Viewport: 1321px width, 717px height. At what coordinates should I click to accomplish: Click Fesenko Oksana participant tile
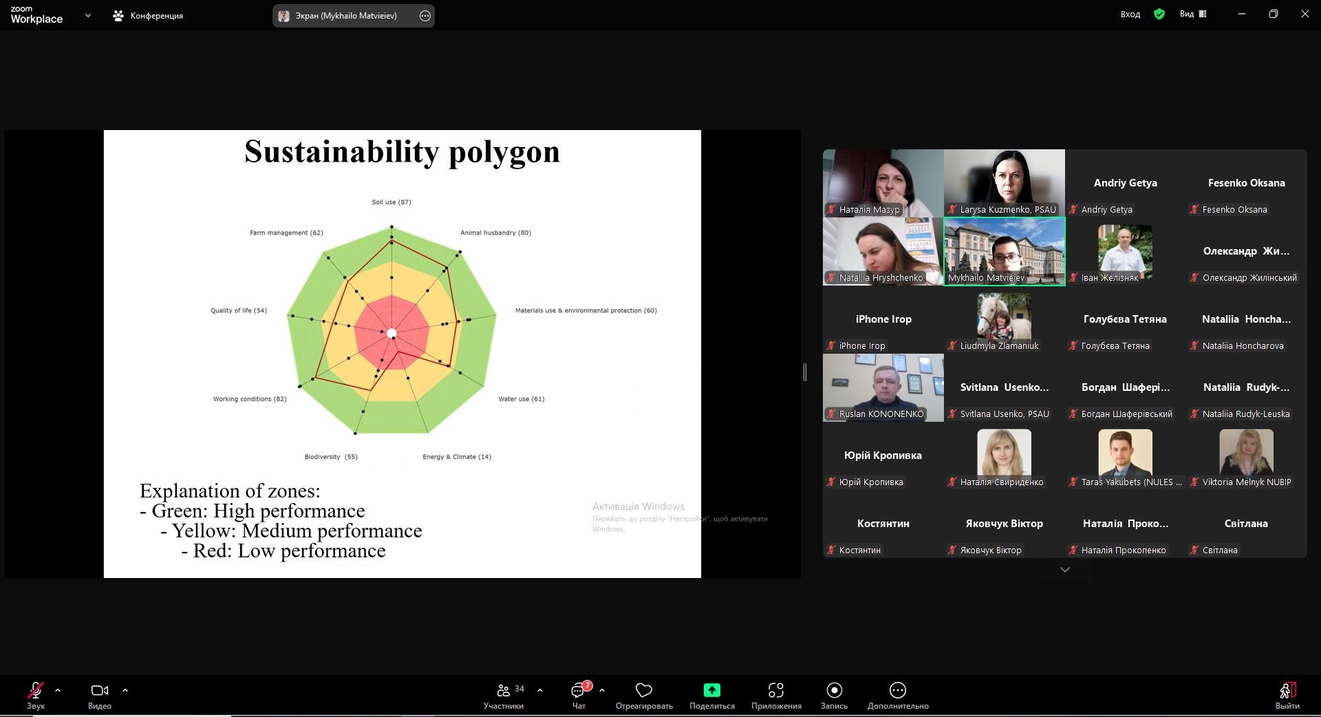[1247, 183]
